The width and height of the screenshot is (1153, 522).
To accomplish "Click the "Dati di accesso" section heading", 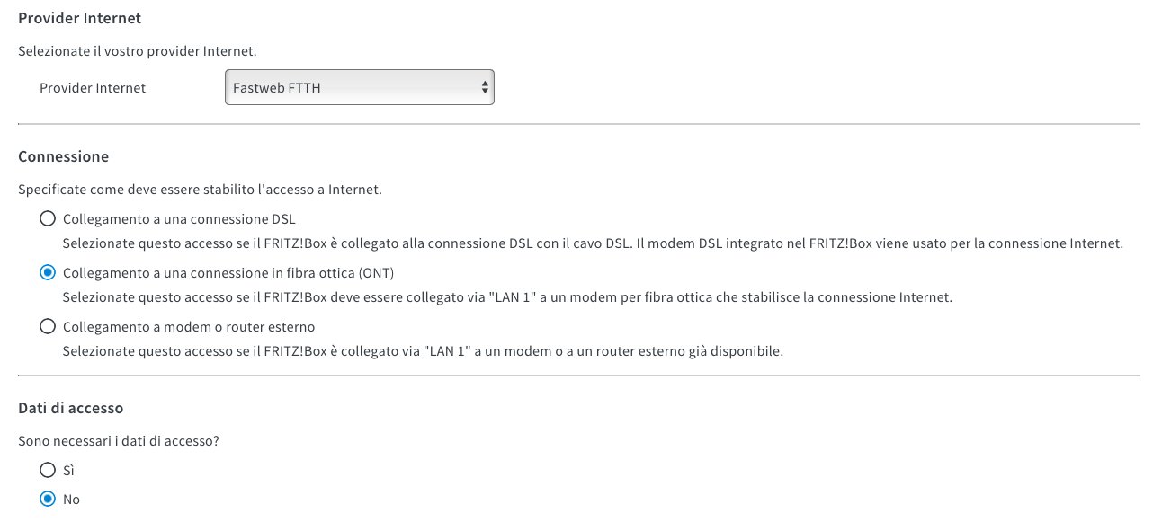I will tap(71, 408).
